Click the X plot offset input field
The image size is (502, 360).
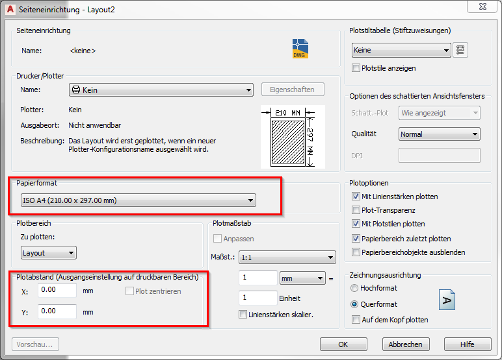click(x=57, y=291)
